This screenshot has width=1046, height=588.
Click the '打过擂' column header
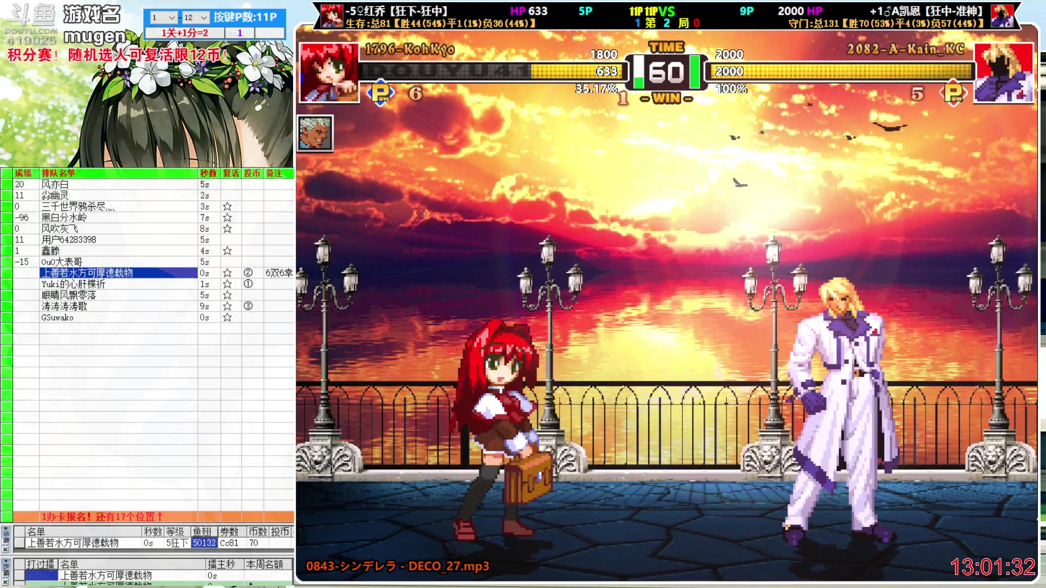coord(41,565)
